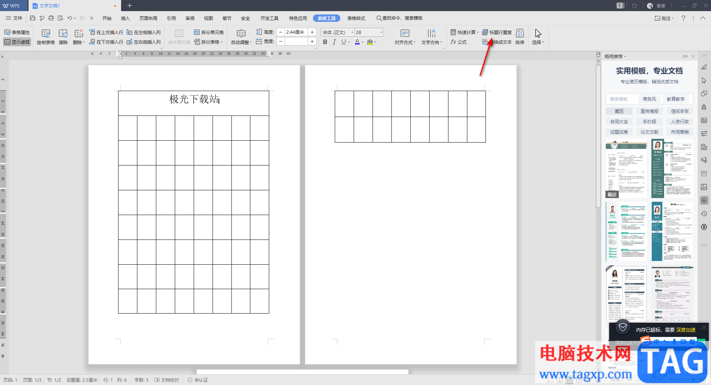
Task: Click the 简历 template category
Action: pos(619,111)
